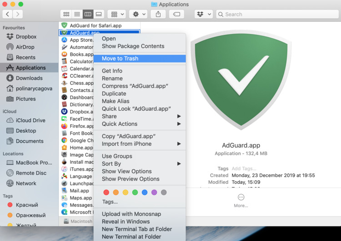
Task: Apply the red tag color dot
Action: (106, 192)
